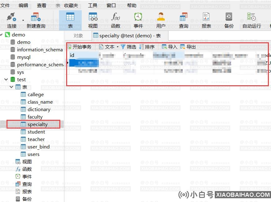Open the 窗口 menu

tap(111, 5)
